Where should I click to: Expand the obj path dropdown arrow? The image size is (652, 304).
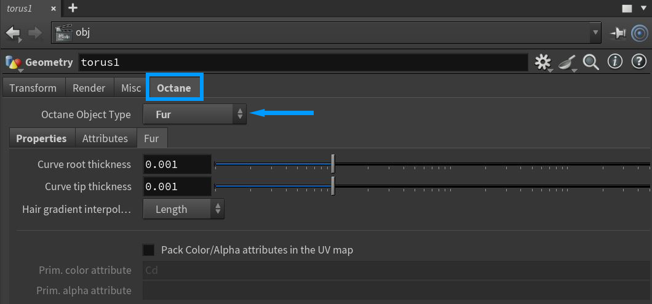click(x=595, y=33)
